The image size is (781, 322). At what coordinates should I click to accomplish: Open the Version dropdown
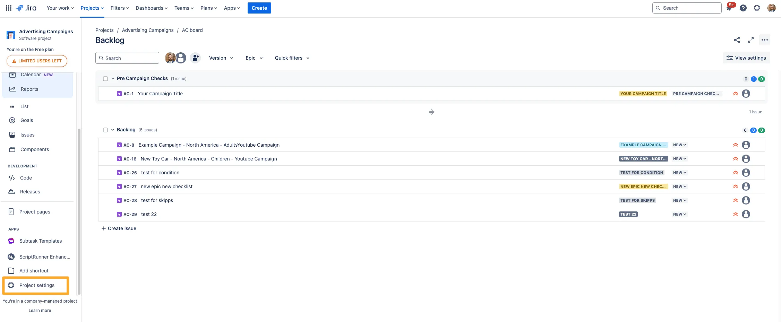click(x=221, y=58)
